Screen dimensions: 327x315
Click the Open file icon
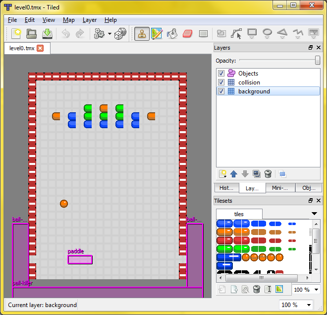coord(32,33)
